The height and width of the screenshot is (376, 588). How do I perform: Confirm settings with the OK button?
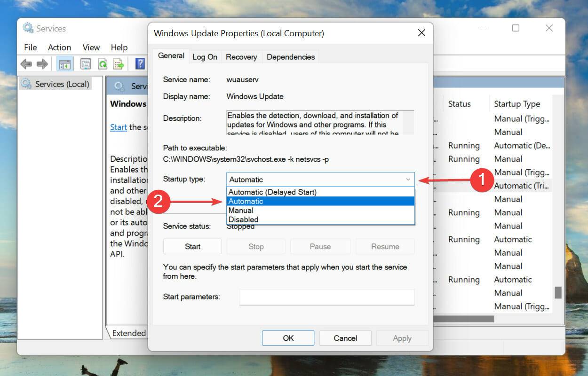[288, 337]
